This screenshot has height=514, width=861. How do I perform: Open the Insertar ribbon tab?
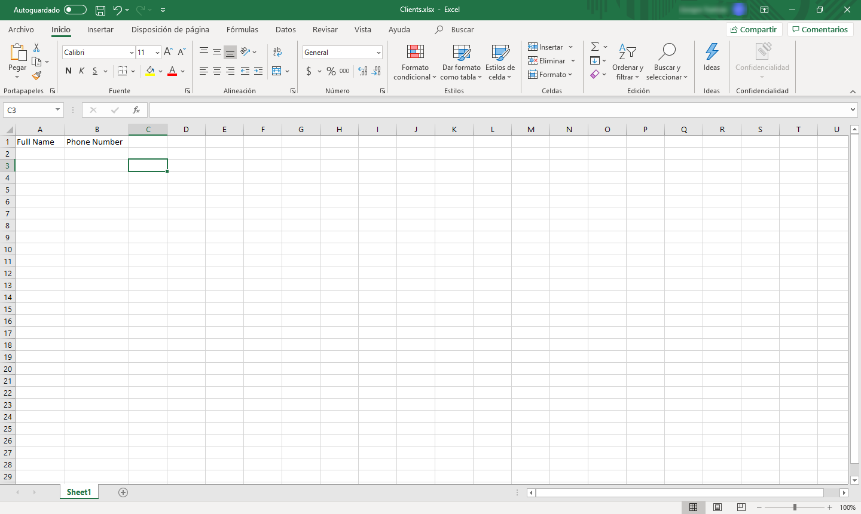(100, 29)
